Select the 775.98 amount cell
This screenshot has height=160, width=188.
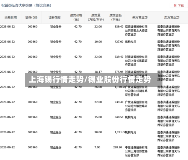pos(119,72)
